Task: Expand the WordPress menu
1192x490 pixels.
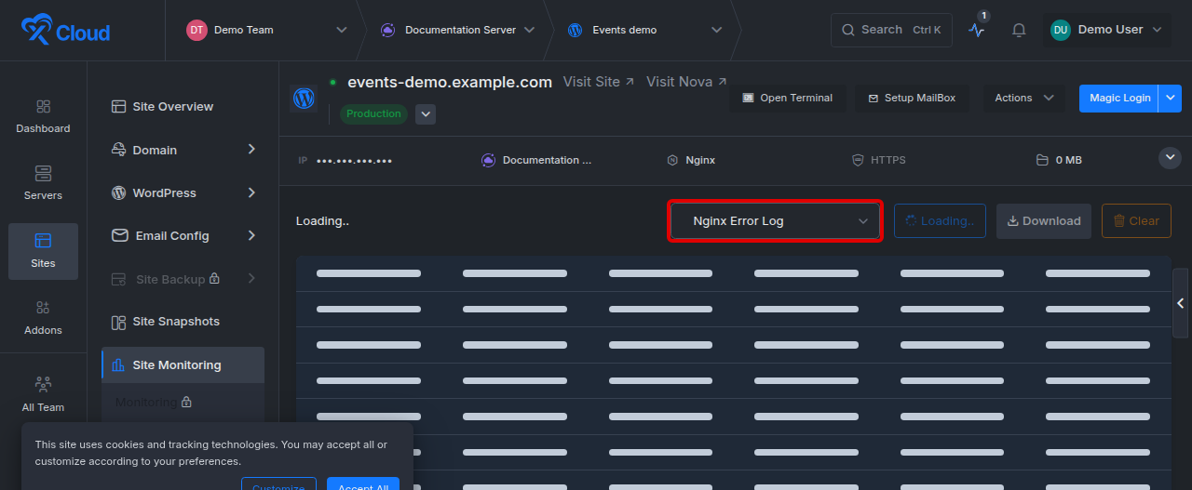Action: (183, 193)
